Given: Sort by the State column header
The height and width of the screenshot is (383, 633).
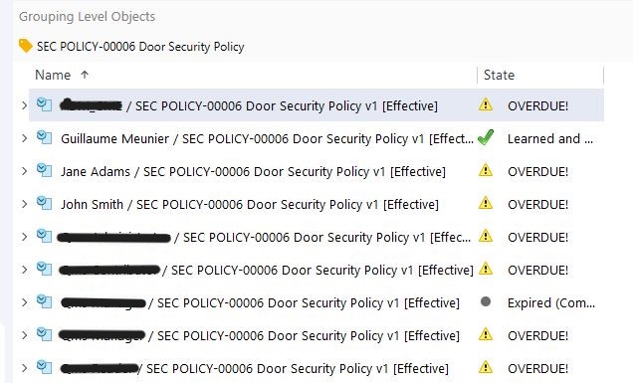Looking at the screenshot, I should click(x=499, y=75).
